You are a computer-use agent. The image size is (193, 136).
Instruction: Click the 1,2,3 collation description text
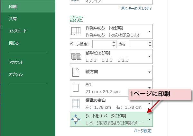(x=107, y=60)
